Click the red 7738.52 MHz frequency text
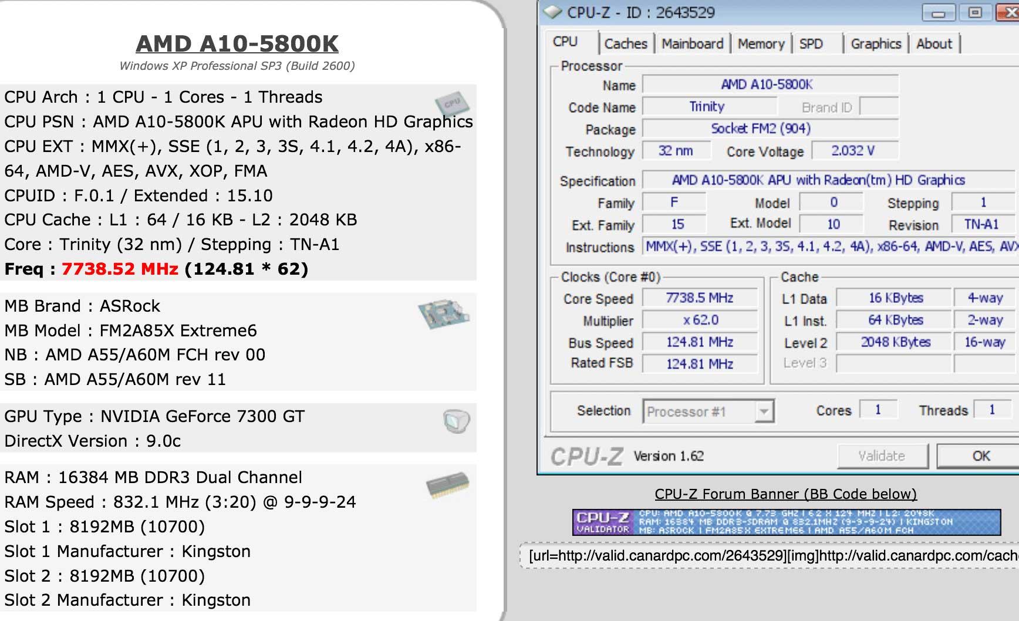 click(x=120, y=269)
